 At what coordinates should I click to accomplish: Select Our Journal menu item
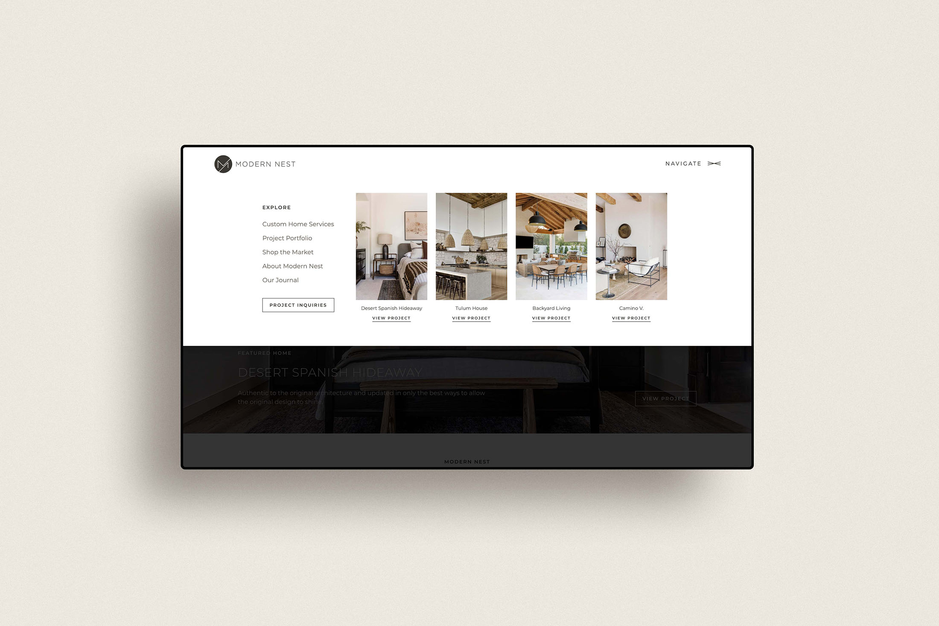click(x=281, y=279)
